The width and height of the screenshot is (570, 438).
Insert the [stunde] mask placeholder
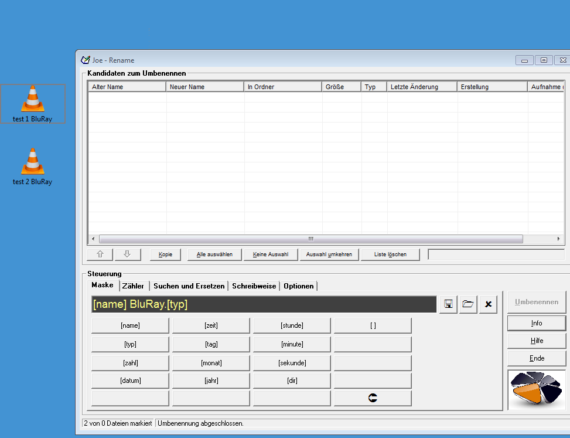coord(292,325)
